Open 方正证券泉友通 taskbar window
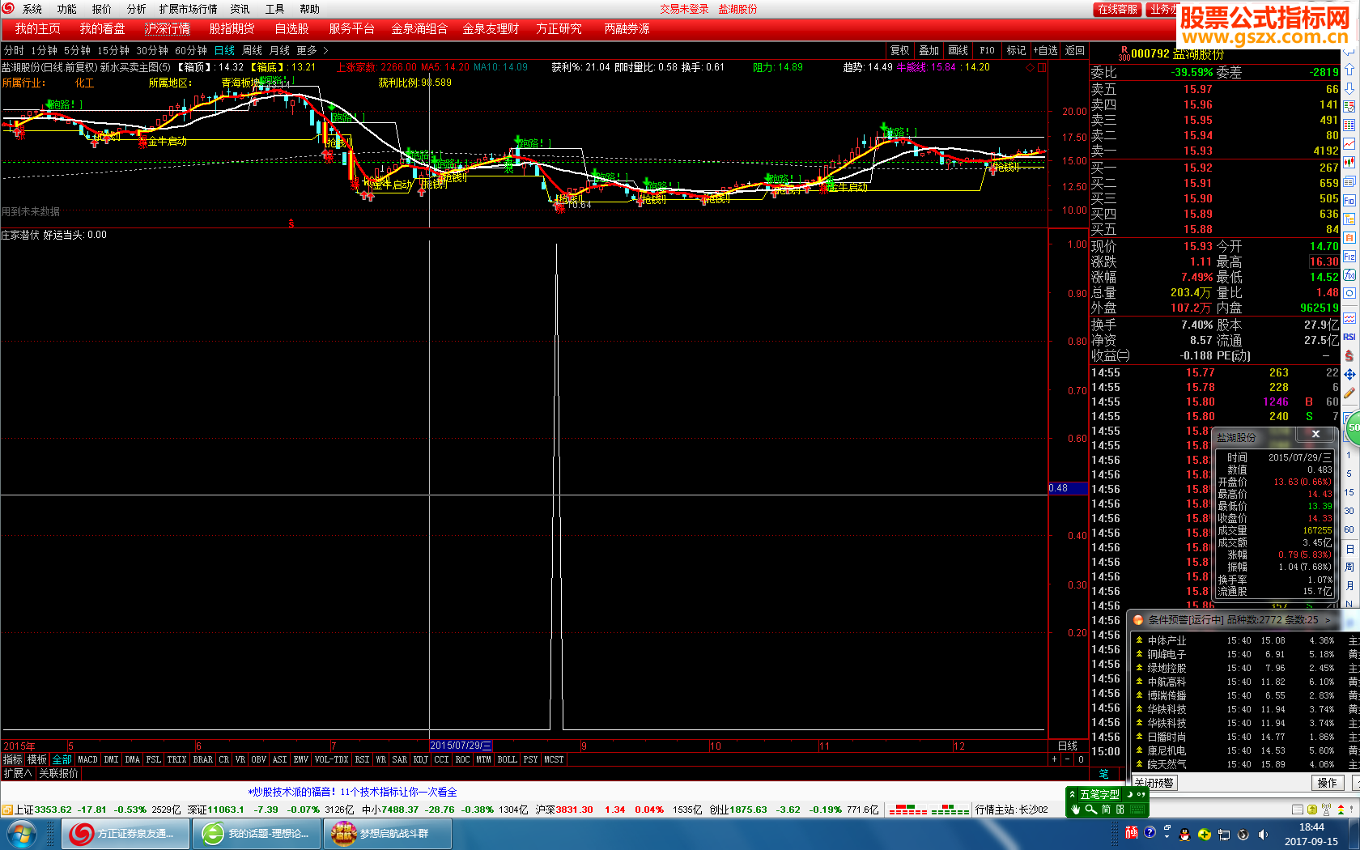Screen dimensions: 1360x850 (125, 834)
